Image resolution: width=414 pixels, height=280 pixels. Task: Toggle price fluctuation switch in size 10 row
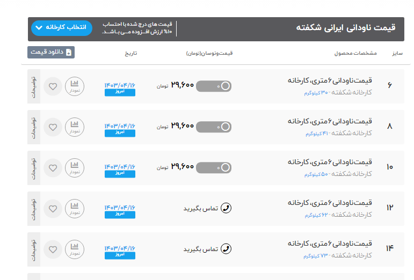point(214,167)
